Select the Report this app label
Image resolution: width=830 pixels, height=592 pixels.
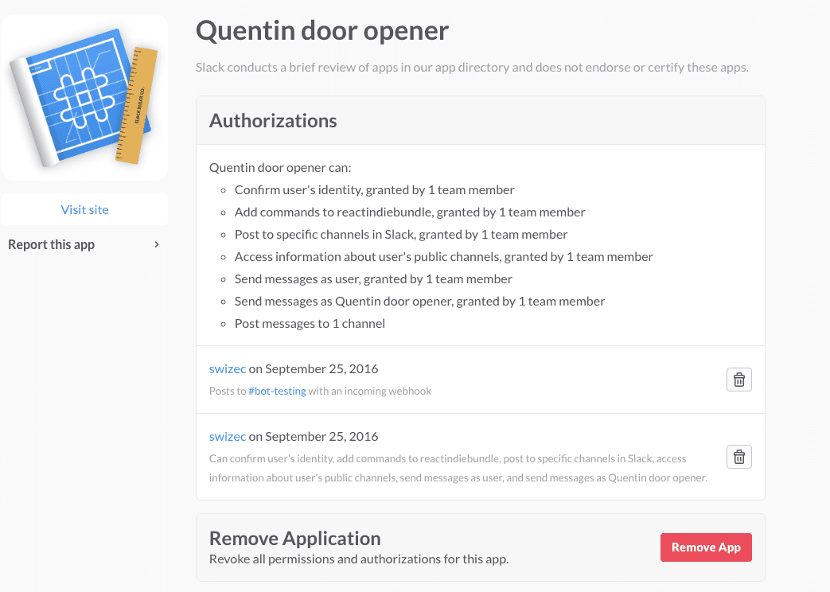coord(52,244)
